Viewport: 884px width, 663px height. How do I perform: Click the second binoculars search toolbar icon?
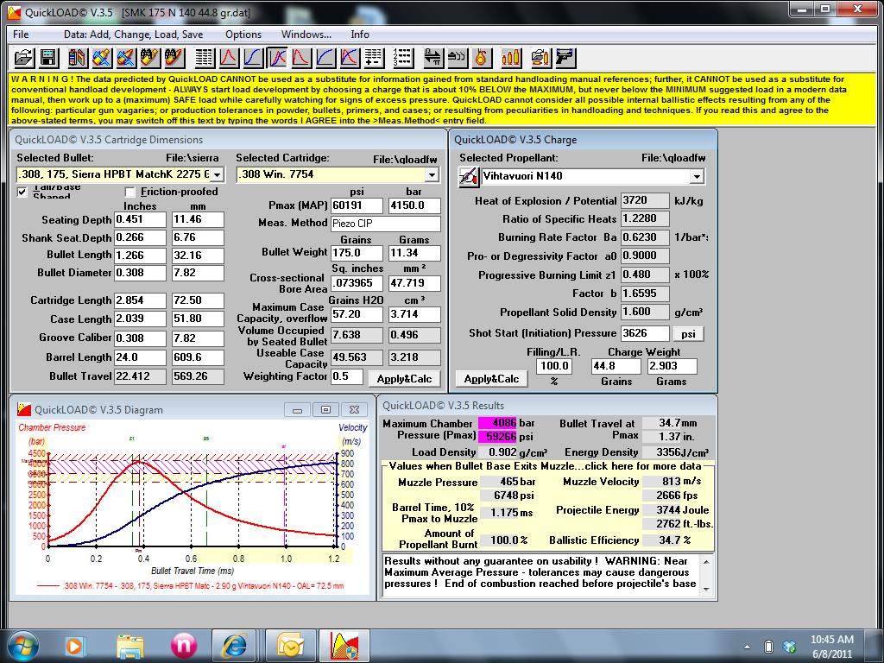pyautogui.click(x=174, y=58)
